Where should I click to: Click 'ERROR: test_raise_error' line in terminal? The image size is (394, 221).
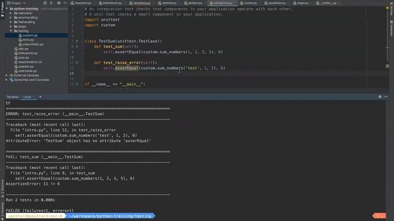click(x=55, y=114)
